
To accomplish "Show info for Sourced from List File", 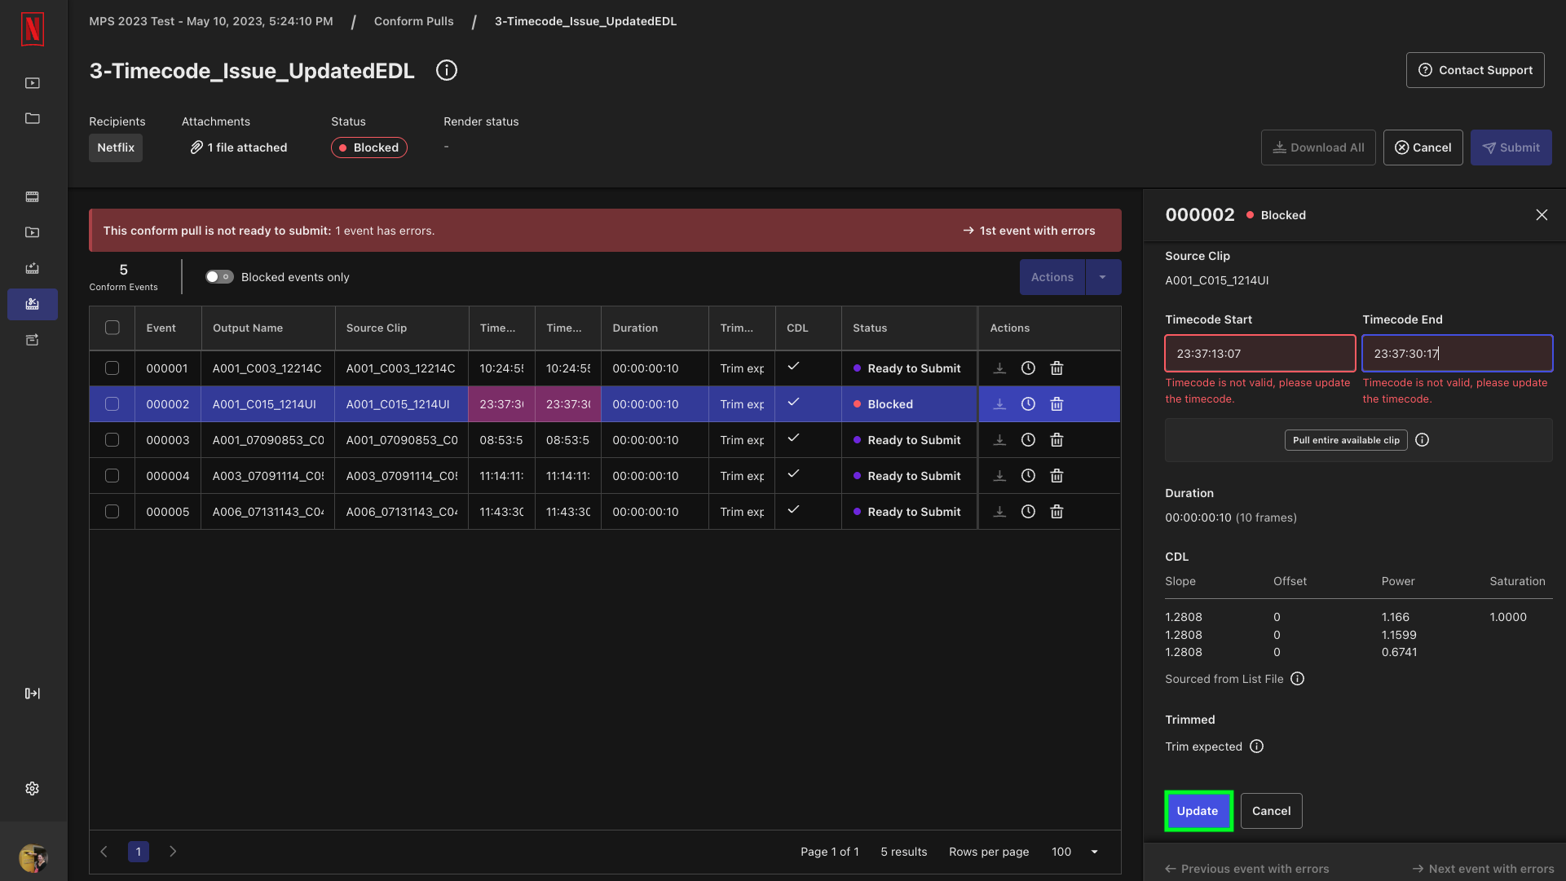I will point(1298,679).
